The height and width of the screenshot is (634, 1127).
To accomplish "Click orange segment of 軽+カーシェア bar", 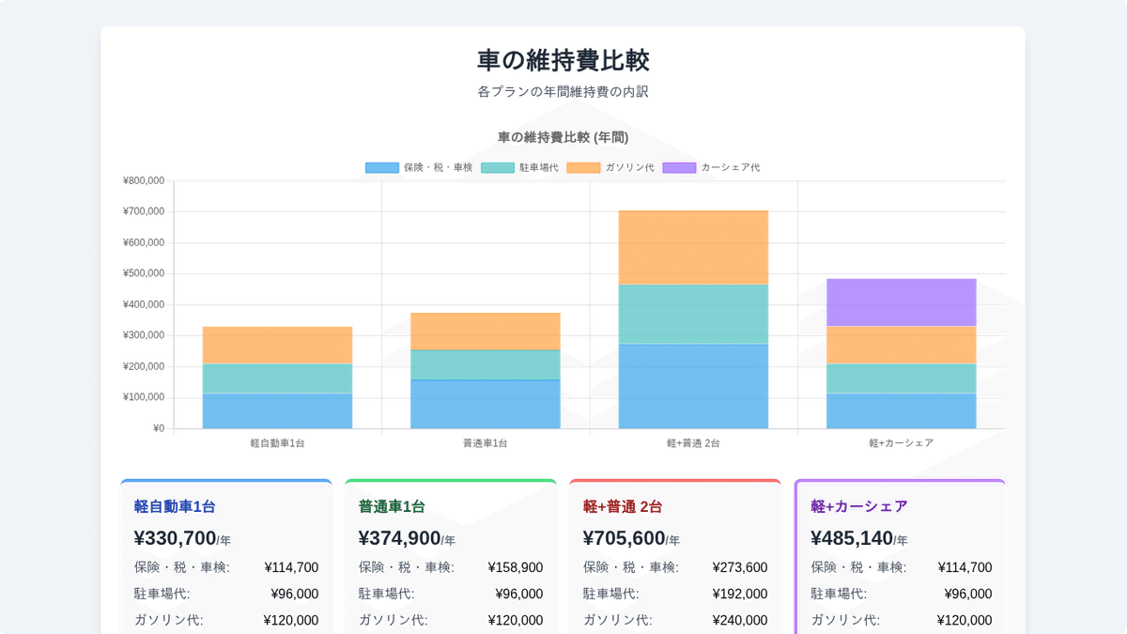I will coord(901,346).
